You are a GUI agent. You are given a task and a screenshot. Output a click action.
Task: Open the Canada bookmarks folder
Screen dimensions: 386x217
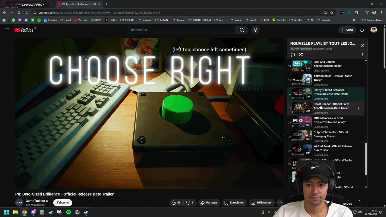pyautogui.click(x=323, y=20)
